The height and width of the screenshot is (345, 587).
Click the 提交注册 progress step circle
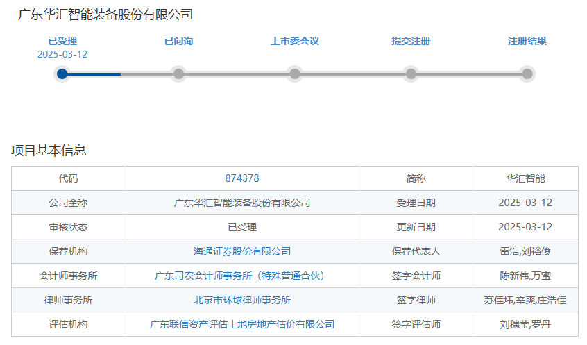pyautogui.click(x=411, y=74)
